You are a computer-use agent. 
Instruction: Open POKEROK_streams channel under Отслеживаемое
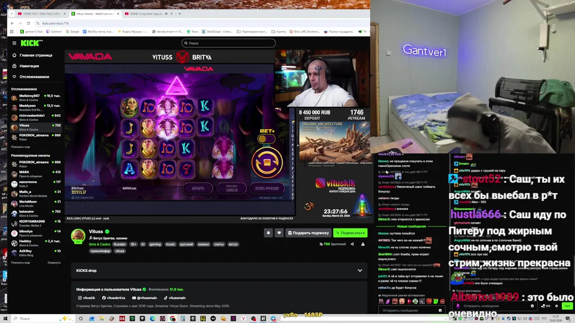tap(36, 137)
